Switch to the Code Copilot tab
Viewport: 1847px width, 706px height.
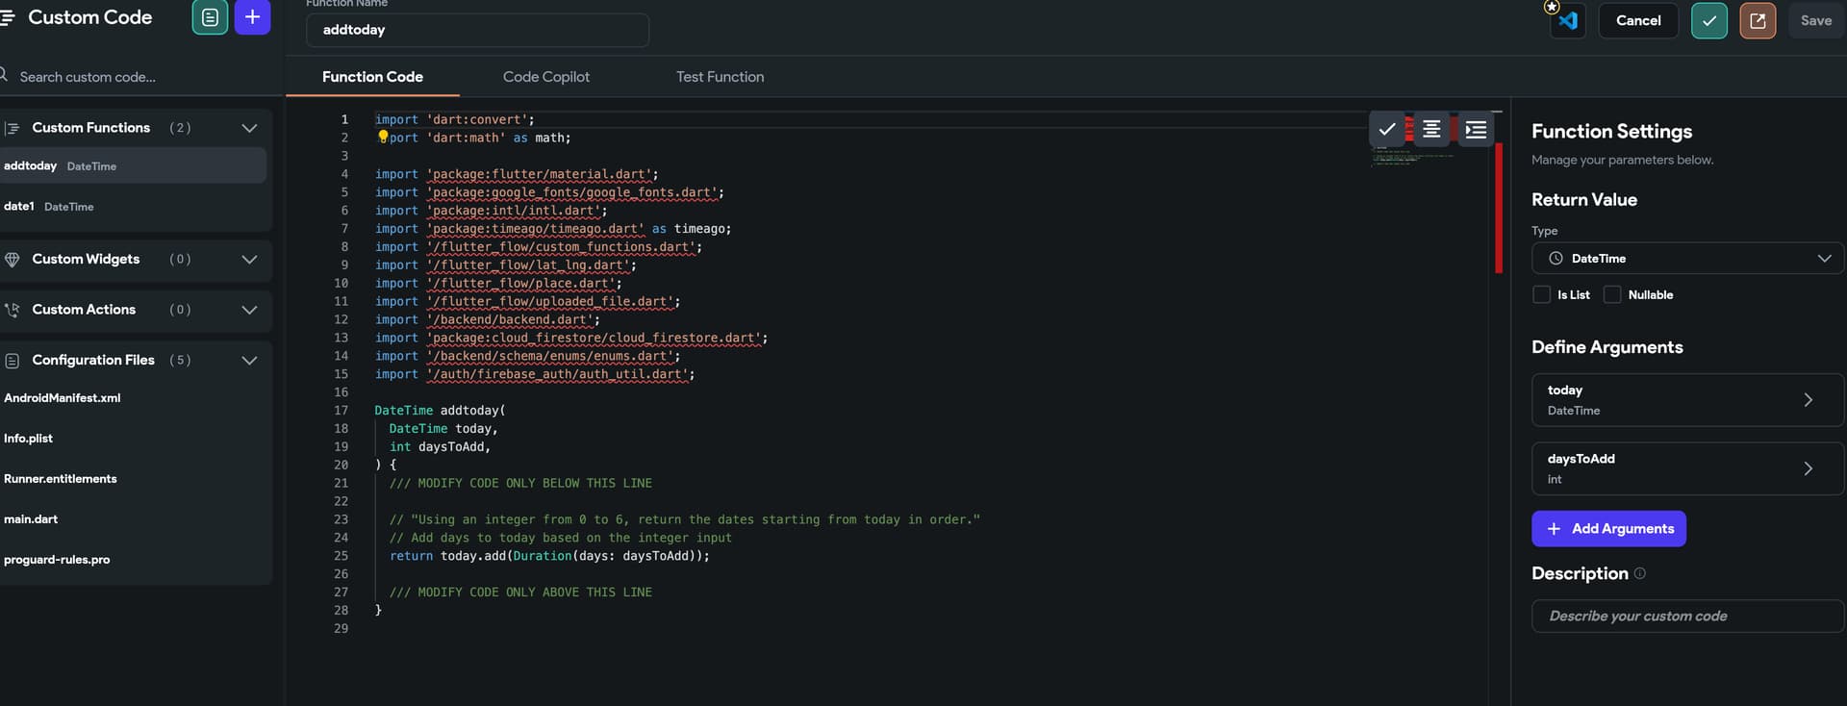click(x=546, y=77)
